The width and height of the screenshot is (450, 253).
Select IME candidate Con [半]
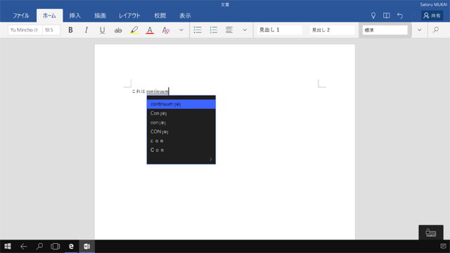(x=181, y=113)
